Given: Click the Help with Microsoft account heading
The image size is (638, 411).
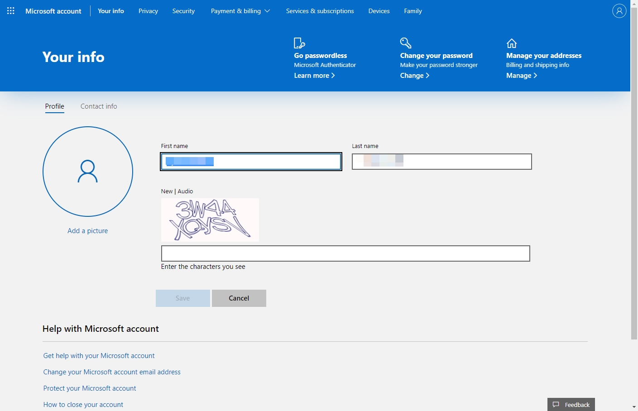Looking at the screenshot, I should 101,329.
